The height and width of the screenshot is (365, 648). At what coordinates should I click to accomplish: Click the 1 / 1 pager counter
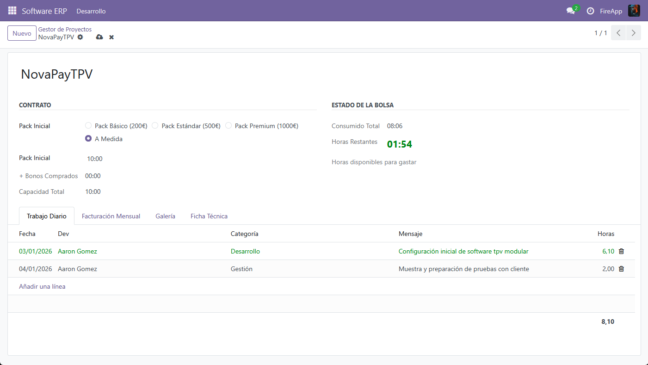[x=601, y=33]
